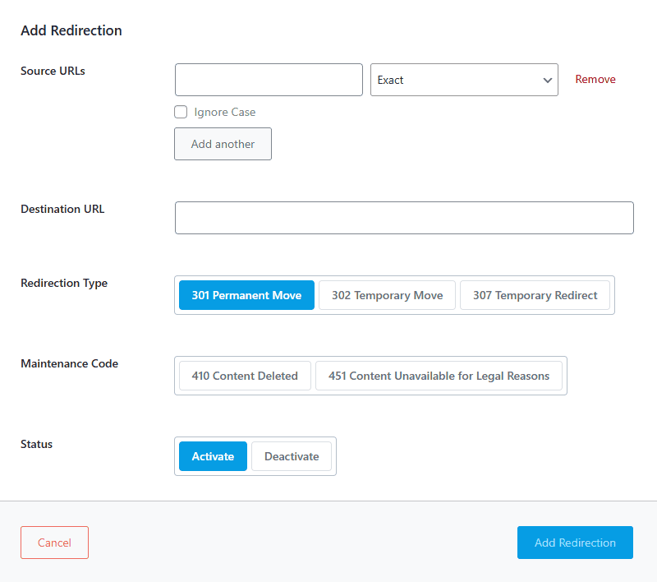Click the Destination URL field label
This screenshot has width=657, height=582.
(x=62, y=209)
